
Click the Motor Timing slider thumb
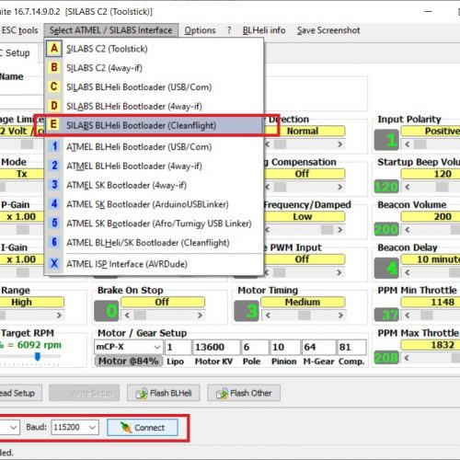[x=305, y=316]
